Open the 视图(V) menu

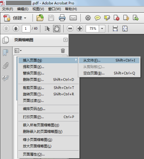(x=38, y=9)
